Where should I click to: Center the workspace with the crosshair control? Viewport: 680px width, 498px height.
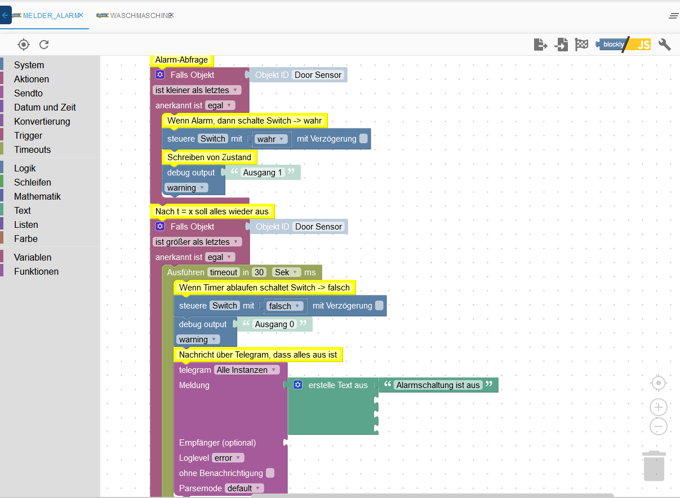658,384
